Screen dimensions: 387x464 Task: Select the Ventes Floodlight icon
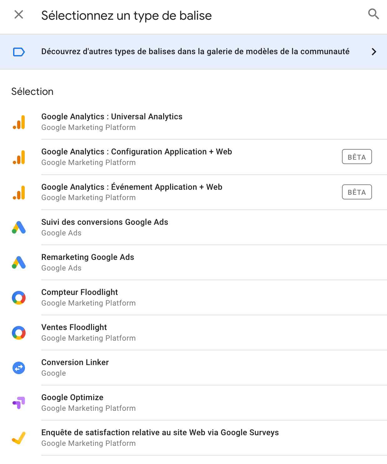(x=19, y=333)
